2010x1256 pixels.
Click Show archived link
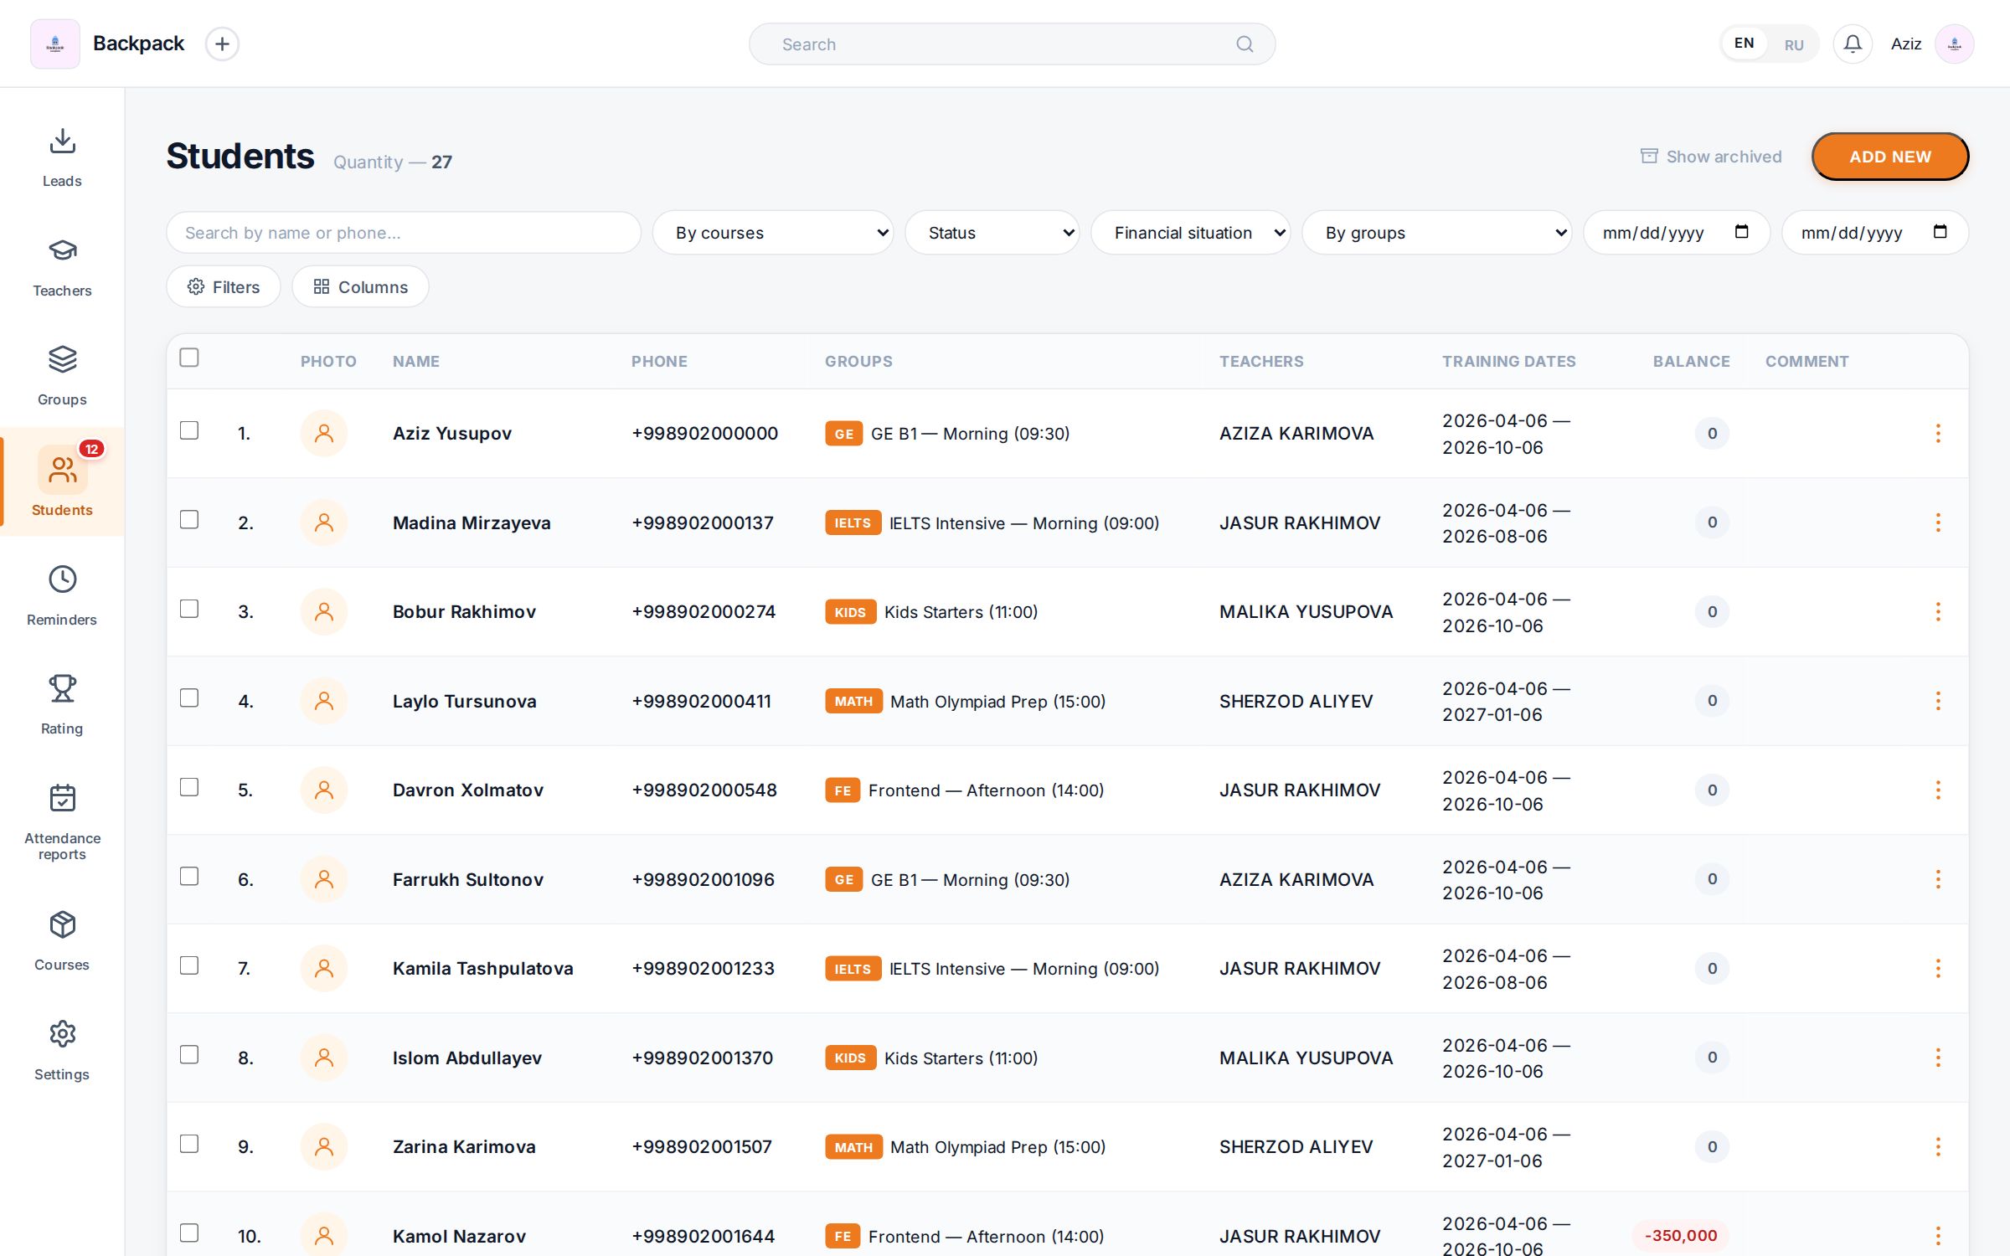point(1711,157)
